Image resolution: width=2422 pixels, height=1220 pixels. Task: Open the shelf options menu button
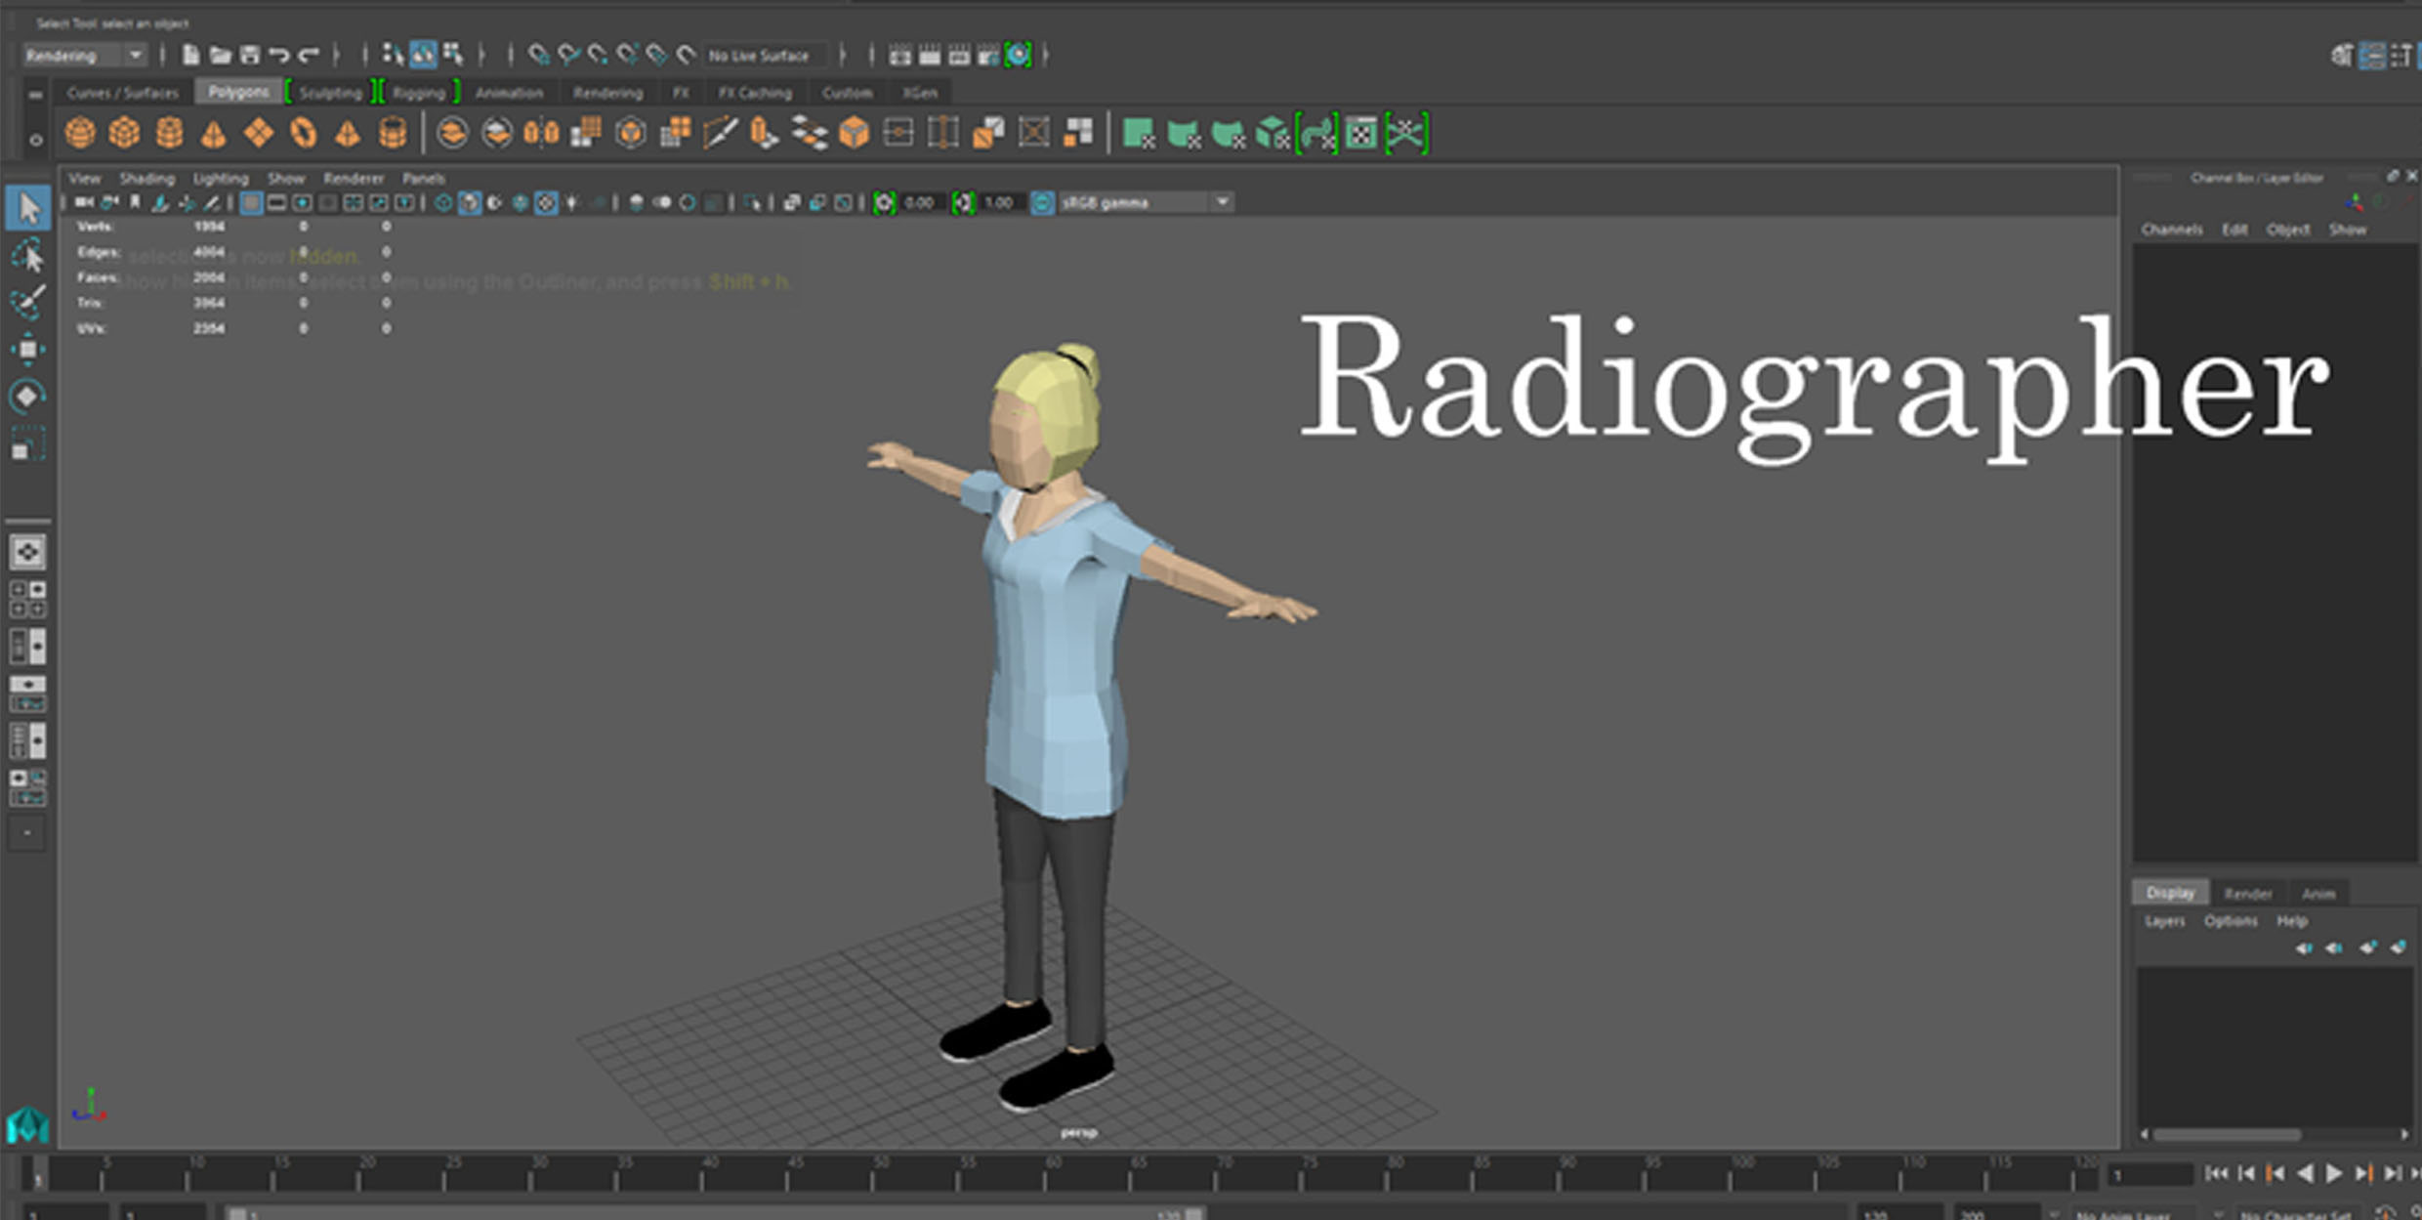(x=36, y=140)
